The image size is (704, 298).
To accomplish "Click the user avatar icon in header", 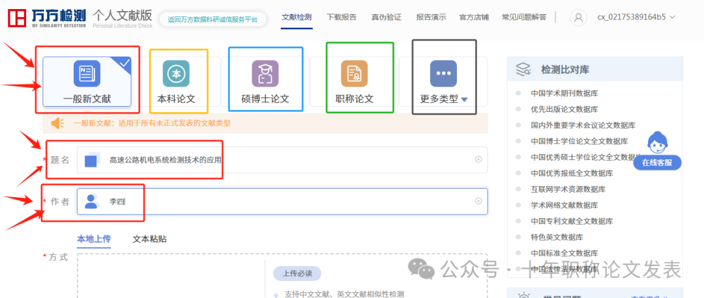I will click(578, 18).
